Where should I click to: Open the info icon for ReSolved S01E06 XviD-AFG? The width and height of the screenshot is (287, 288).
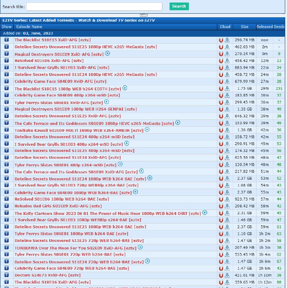click(6, 60)
